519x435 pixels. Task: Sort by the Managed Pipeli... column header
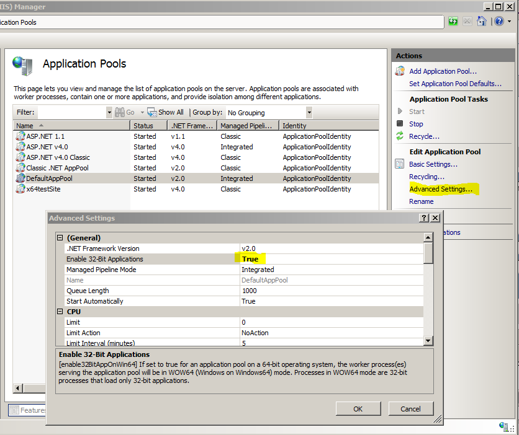248,126
